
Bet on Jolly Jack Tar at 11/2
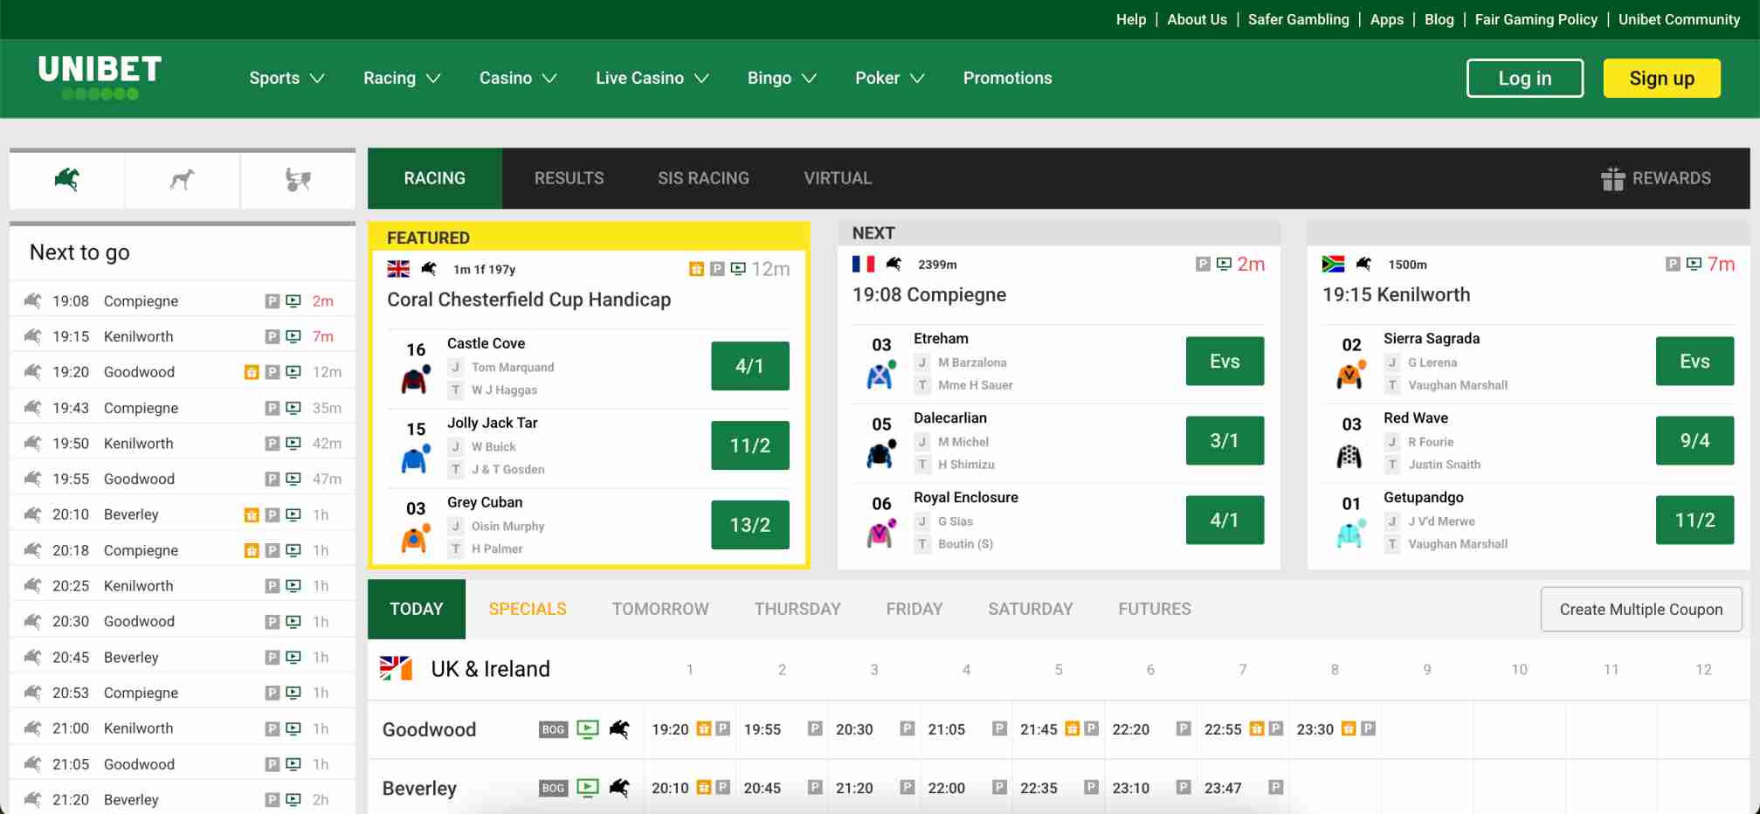click(750, 445)
